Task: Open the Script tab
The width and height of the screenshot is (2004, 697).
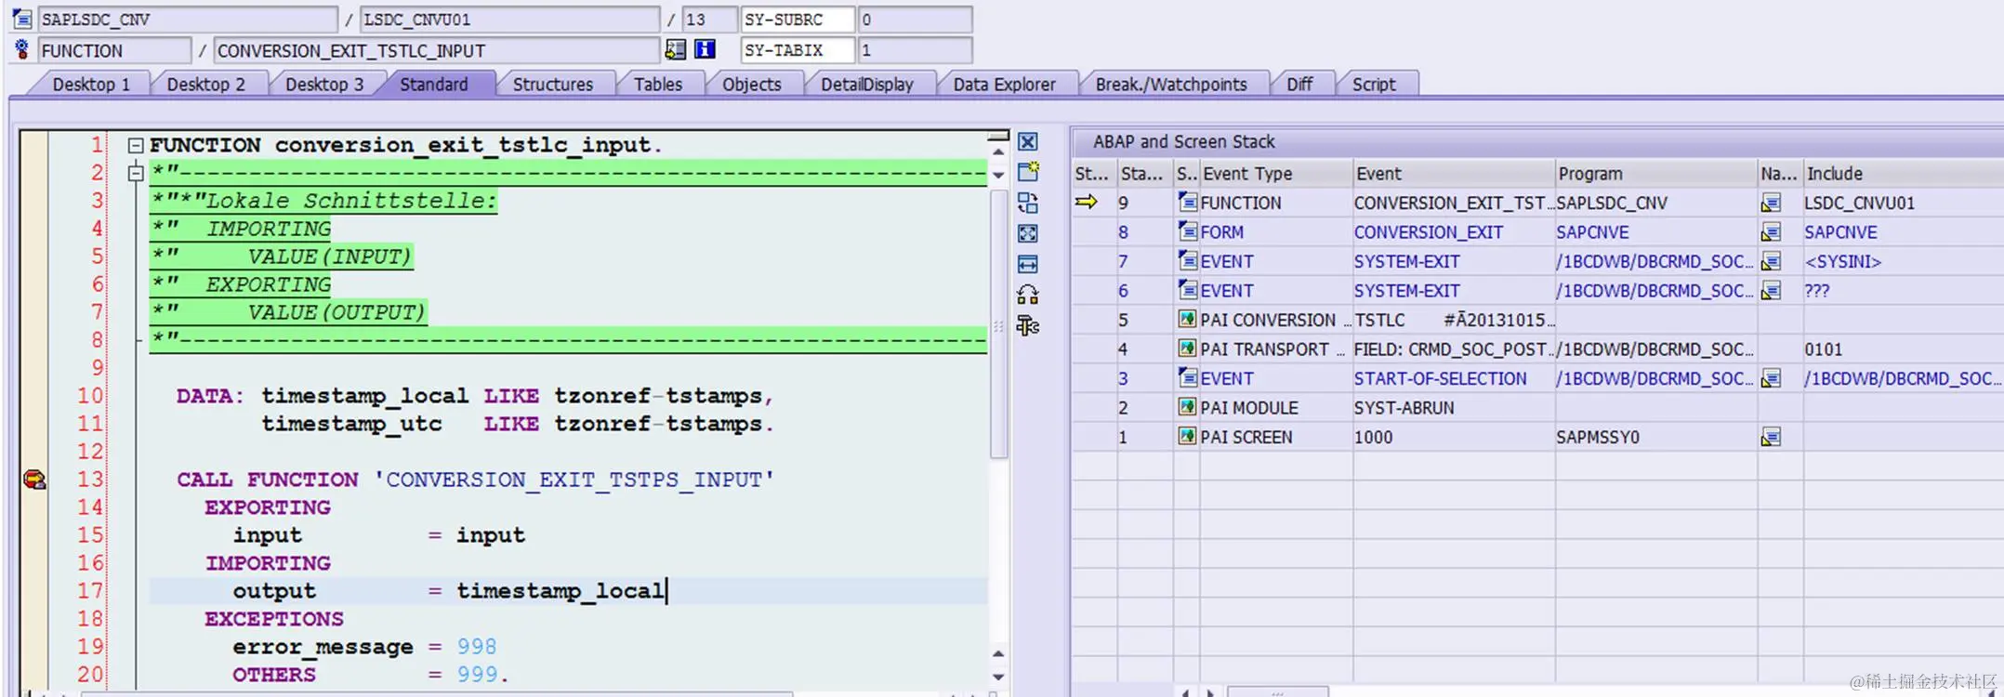Action: click(1373, 85)
